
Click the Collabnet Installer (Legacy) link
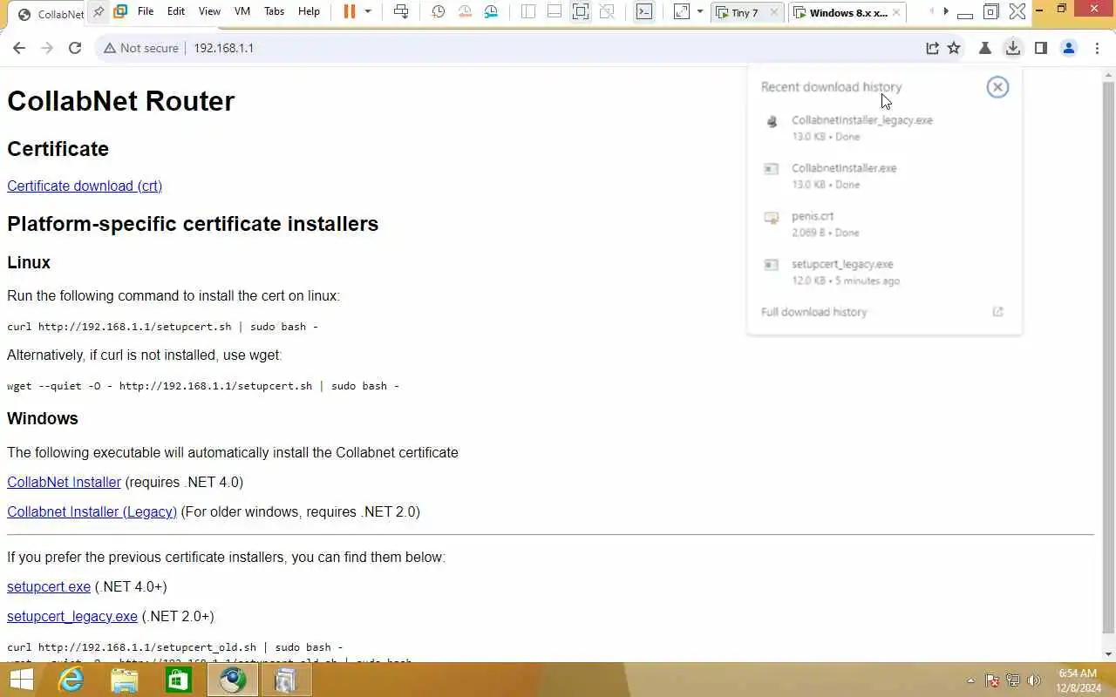click(x=92, y=511)
